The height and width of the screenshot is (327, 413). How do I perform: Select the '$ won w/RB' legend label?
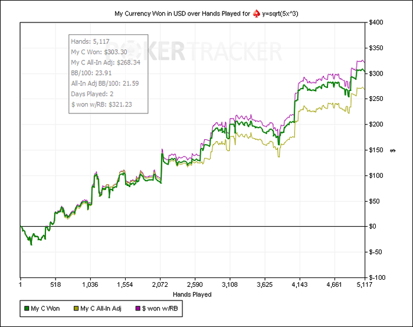click(160, 308)
